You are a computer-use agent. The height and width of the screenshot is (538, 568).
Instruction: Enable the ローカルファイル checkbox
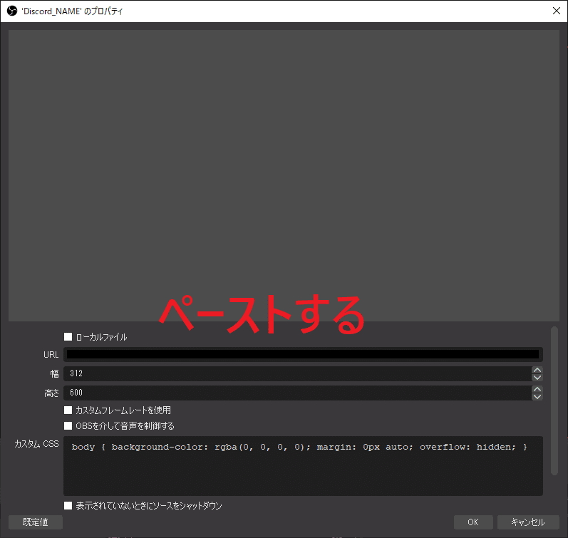click(x=68, y=337)
